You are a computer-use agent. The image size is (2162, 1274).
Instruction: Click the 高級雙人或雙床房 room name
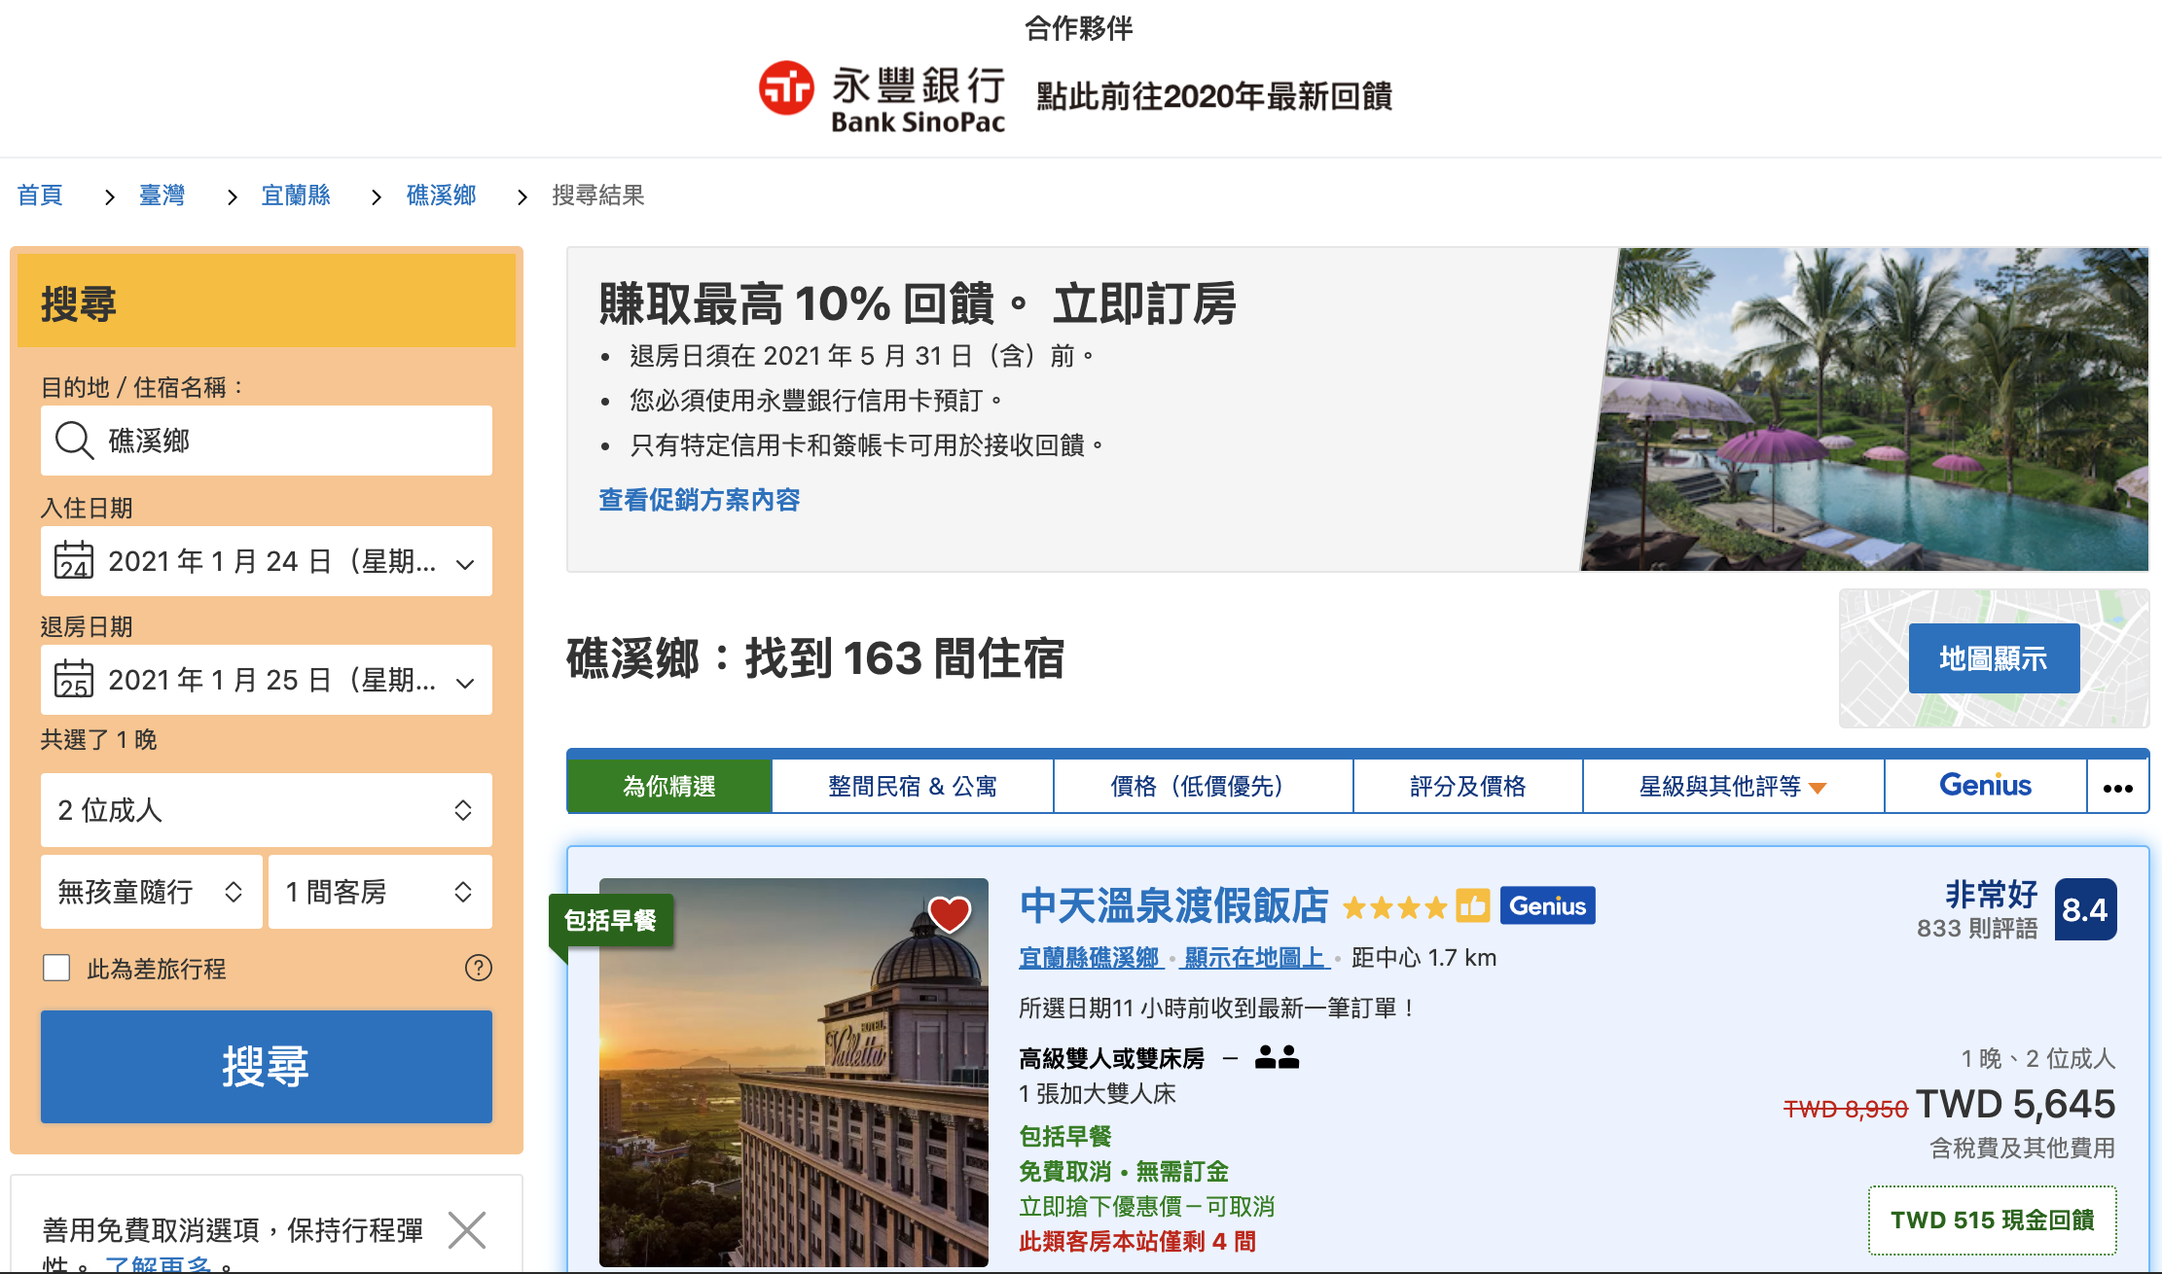click(x=1112, y=1058)
